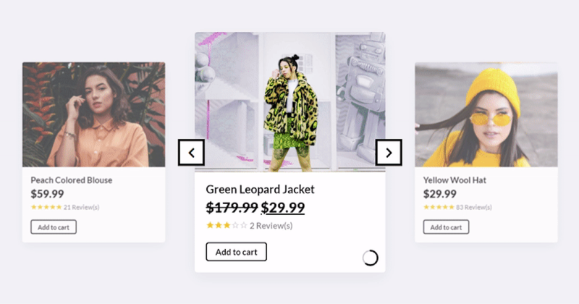
Task: Click the Peach Colored Blouse star rating
Action: coord(46,207)
